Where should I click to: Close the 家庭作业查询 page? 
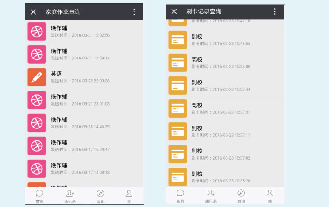coord(33,12)
